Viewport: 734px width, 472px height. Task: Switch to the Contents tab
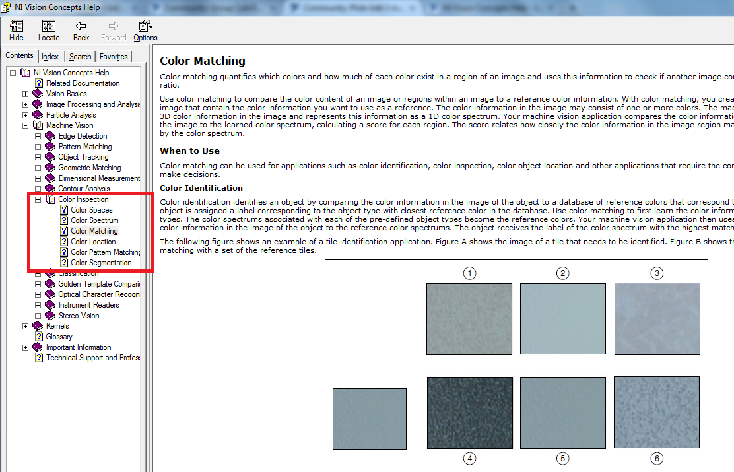[x=19, y=55]
